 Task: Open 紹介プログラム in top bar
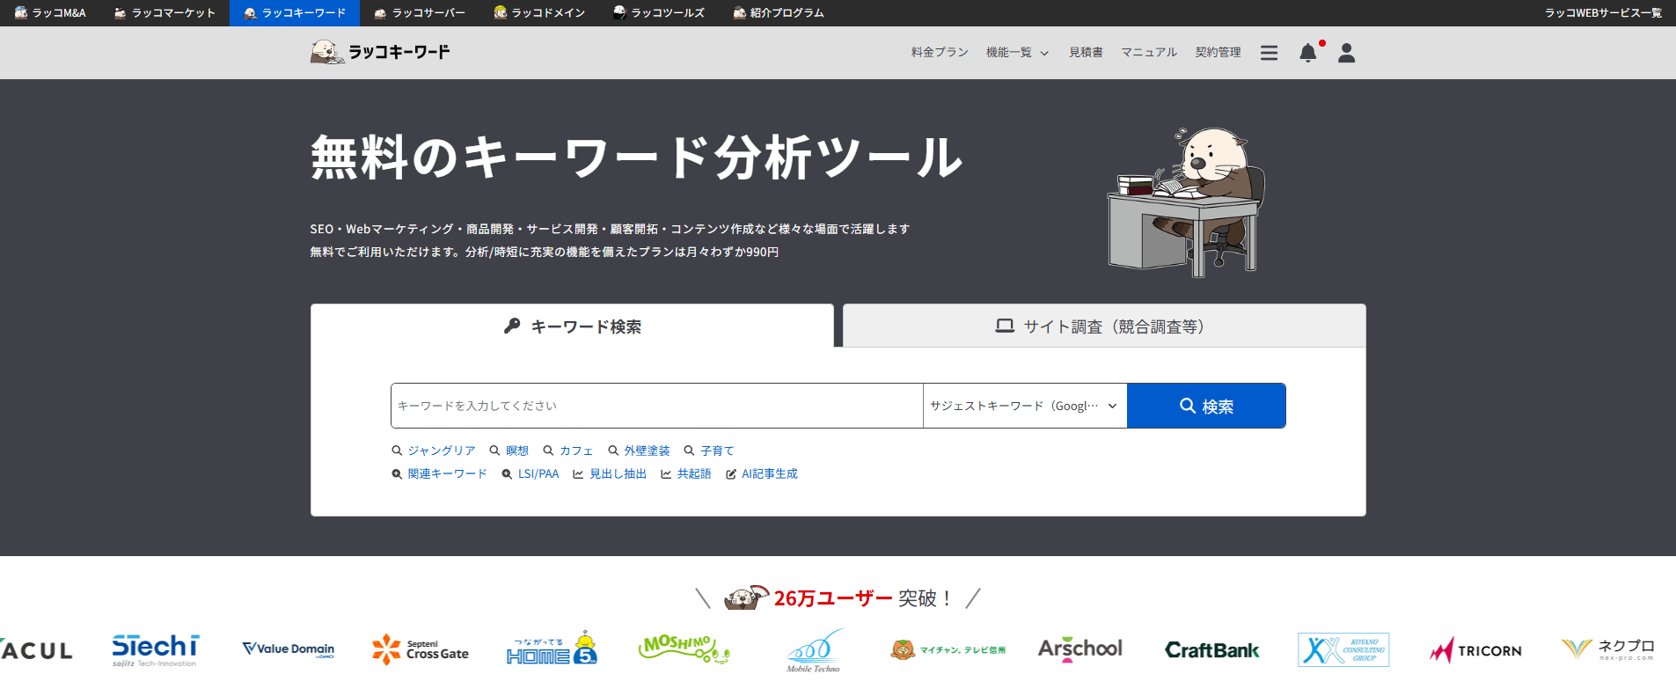[779, 13]
